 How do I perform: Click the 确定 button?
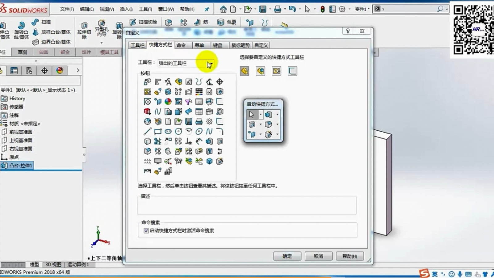(x=287, y=256)
